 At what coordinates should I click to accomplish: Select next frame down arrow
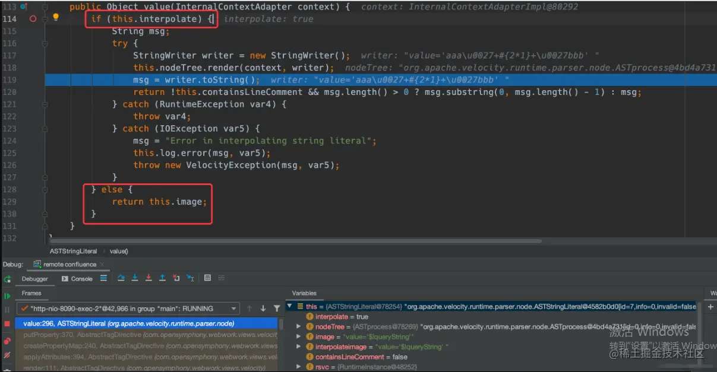pyautogui.click(x=263, y=309)
